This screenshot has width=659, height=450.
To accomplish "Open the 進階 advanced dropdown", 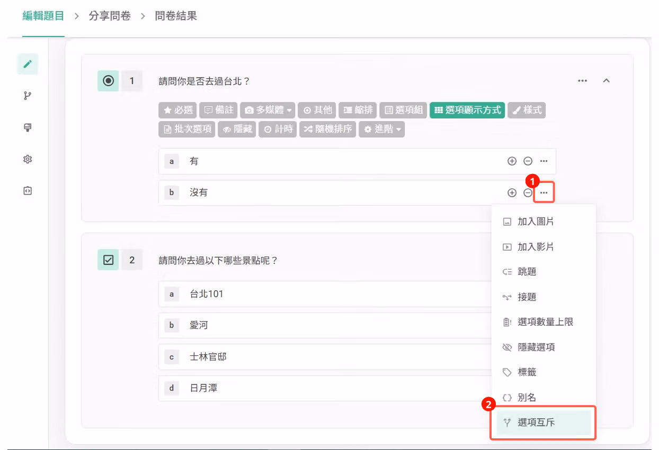I will [x=381, y=129].
